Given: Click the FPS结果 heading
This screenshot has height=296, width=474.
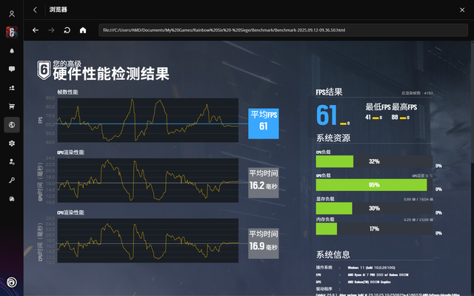Looking at the screenshot, I should (329, 92).
